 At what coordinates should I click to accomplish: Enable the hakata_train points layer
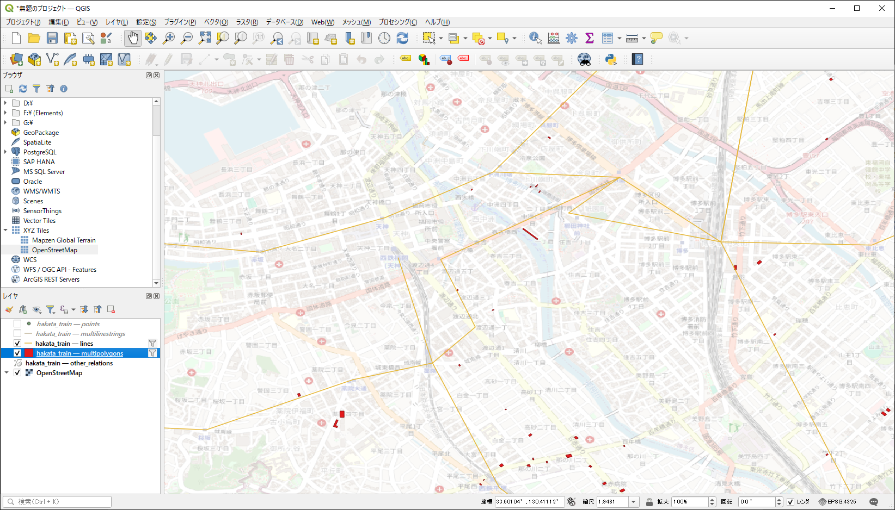point(17,324)
